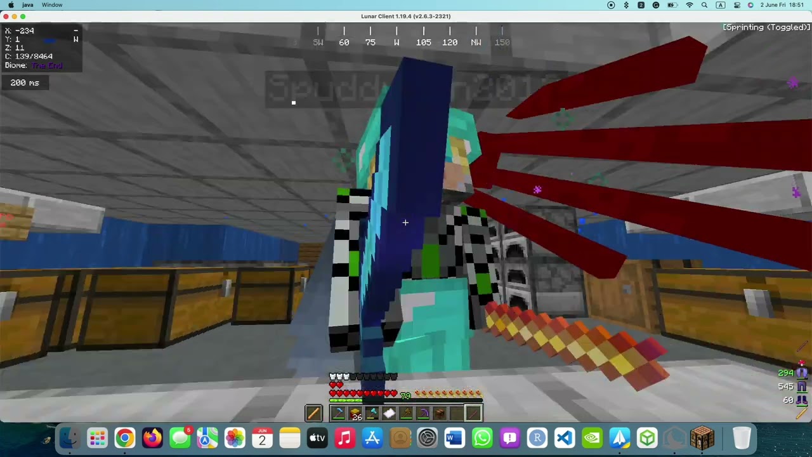Click the experience bar
This screenshot has height=457, width=812.
tap(406, 401)
